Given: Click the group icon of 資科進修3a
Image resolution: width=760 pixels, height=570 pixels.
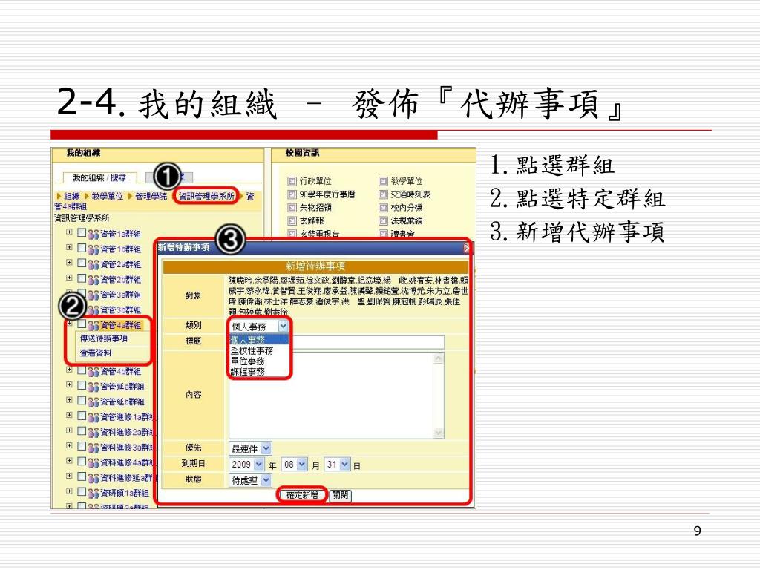Looking at the screenshot, I should click(x=93, y=448).
